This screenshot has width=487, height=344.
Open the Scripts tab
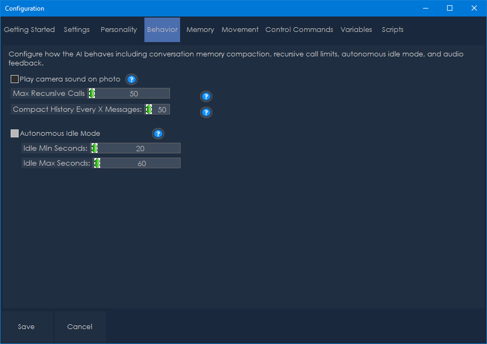[x=393, y=30]
